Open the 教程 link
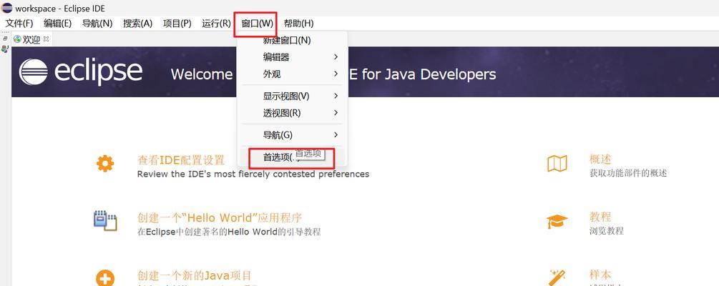The image size is (719, 286). (x=600, y=217)
